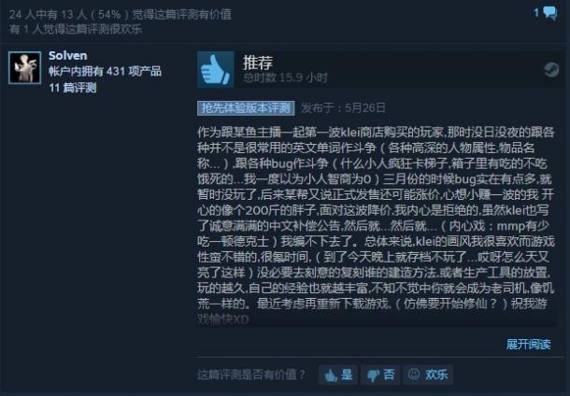
Task: Click the Steam logo icon in review header
Action: point(551,70)
